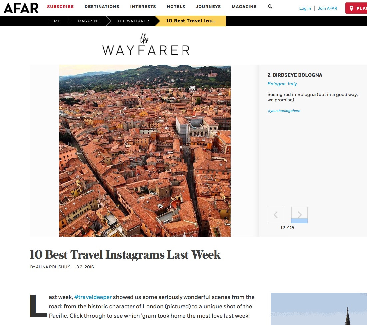367x325 pixels.
Task: Click the Log in link
Action: coord(305,8)
